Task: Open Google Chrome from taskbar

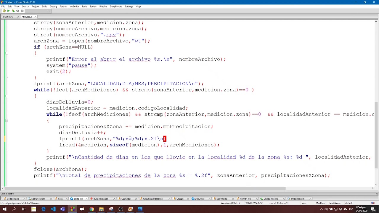Action: (92, 209)
